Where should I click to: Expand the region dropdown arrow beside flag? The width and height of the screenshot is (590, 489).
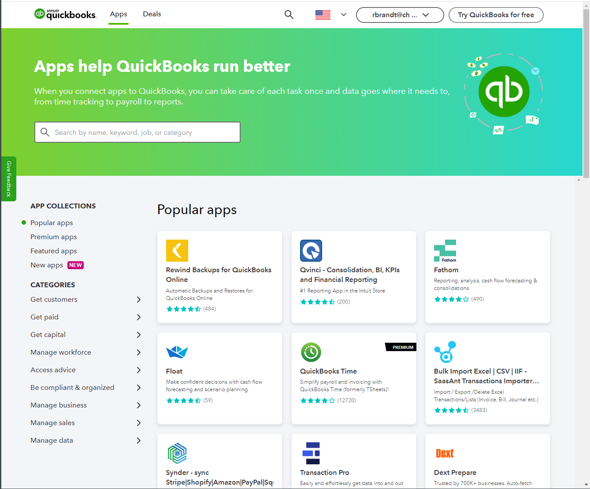[x=344, y=15]
